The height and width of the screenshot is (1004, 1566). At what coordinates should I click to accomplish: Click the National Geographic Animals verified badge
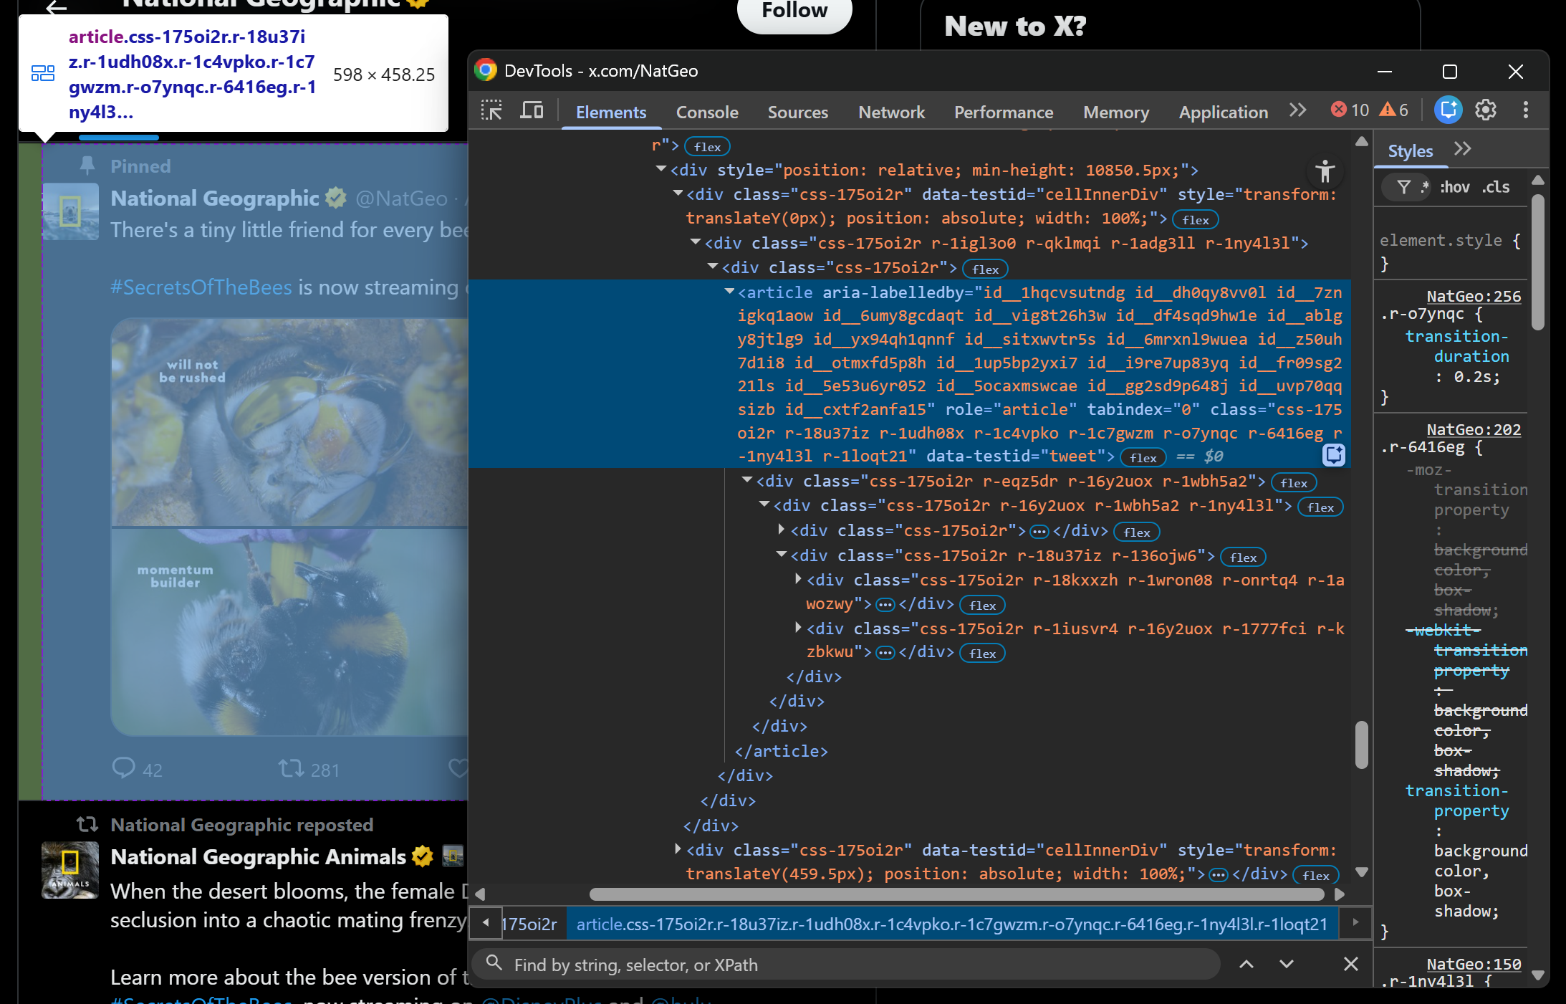tap(423, 856)
